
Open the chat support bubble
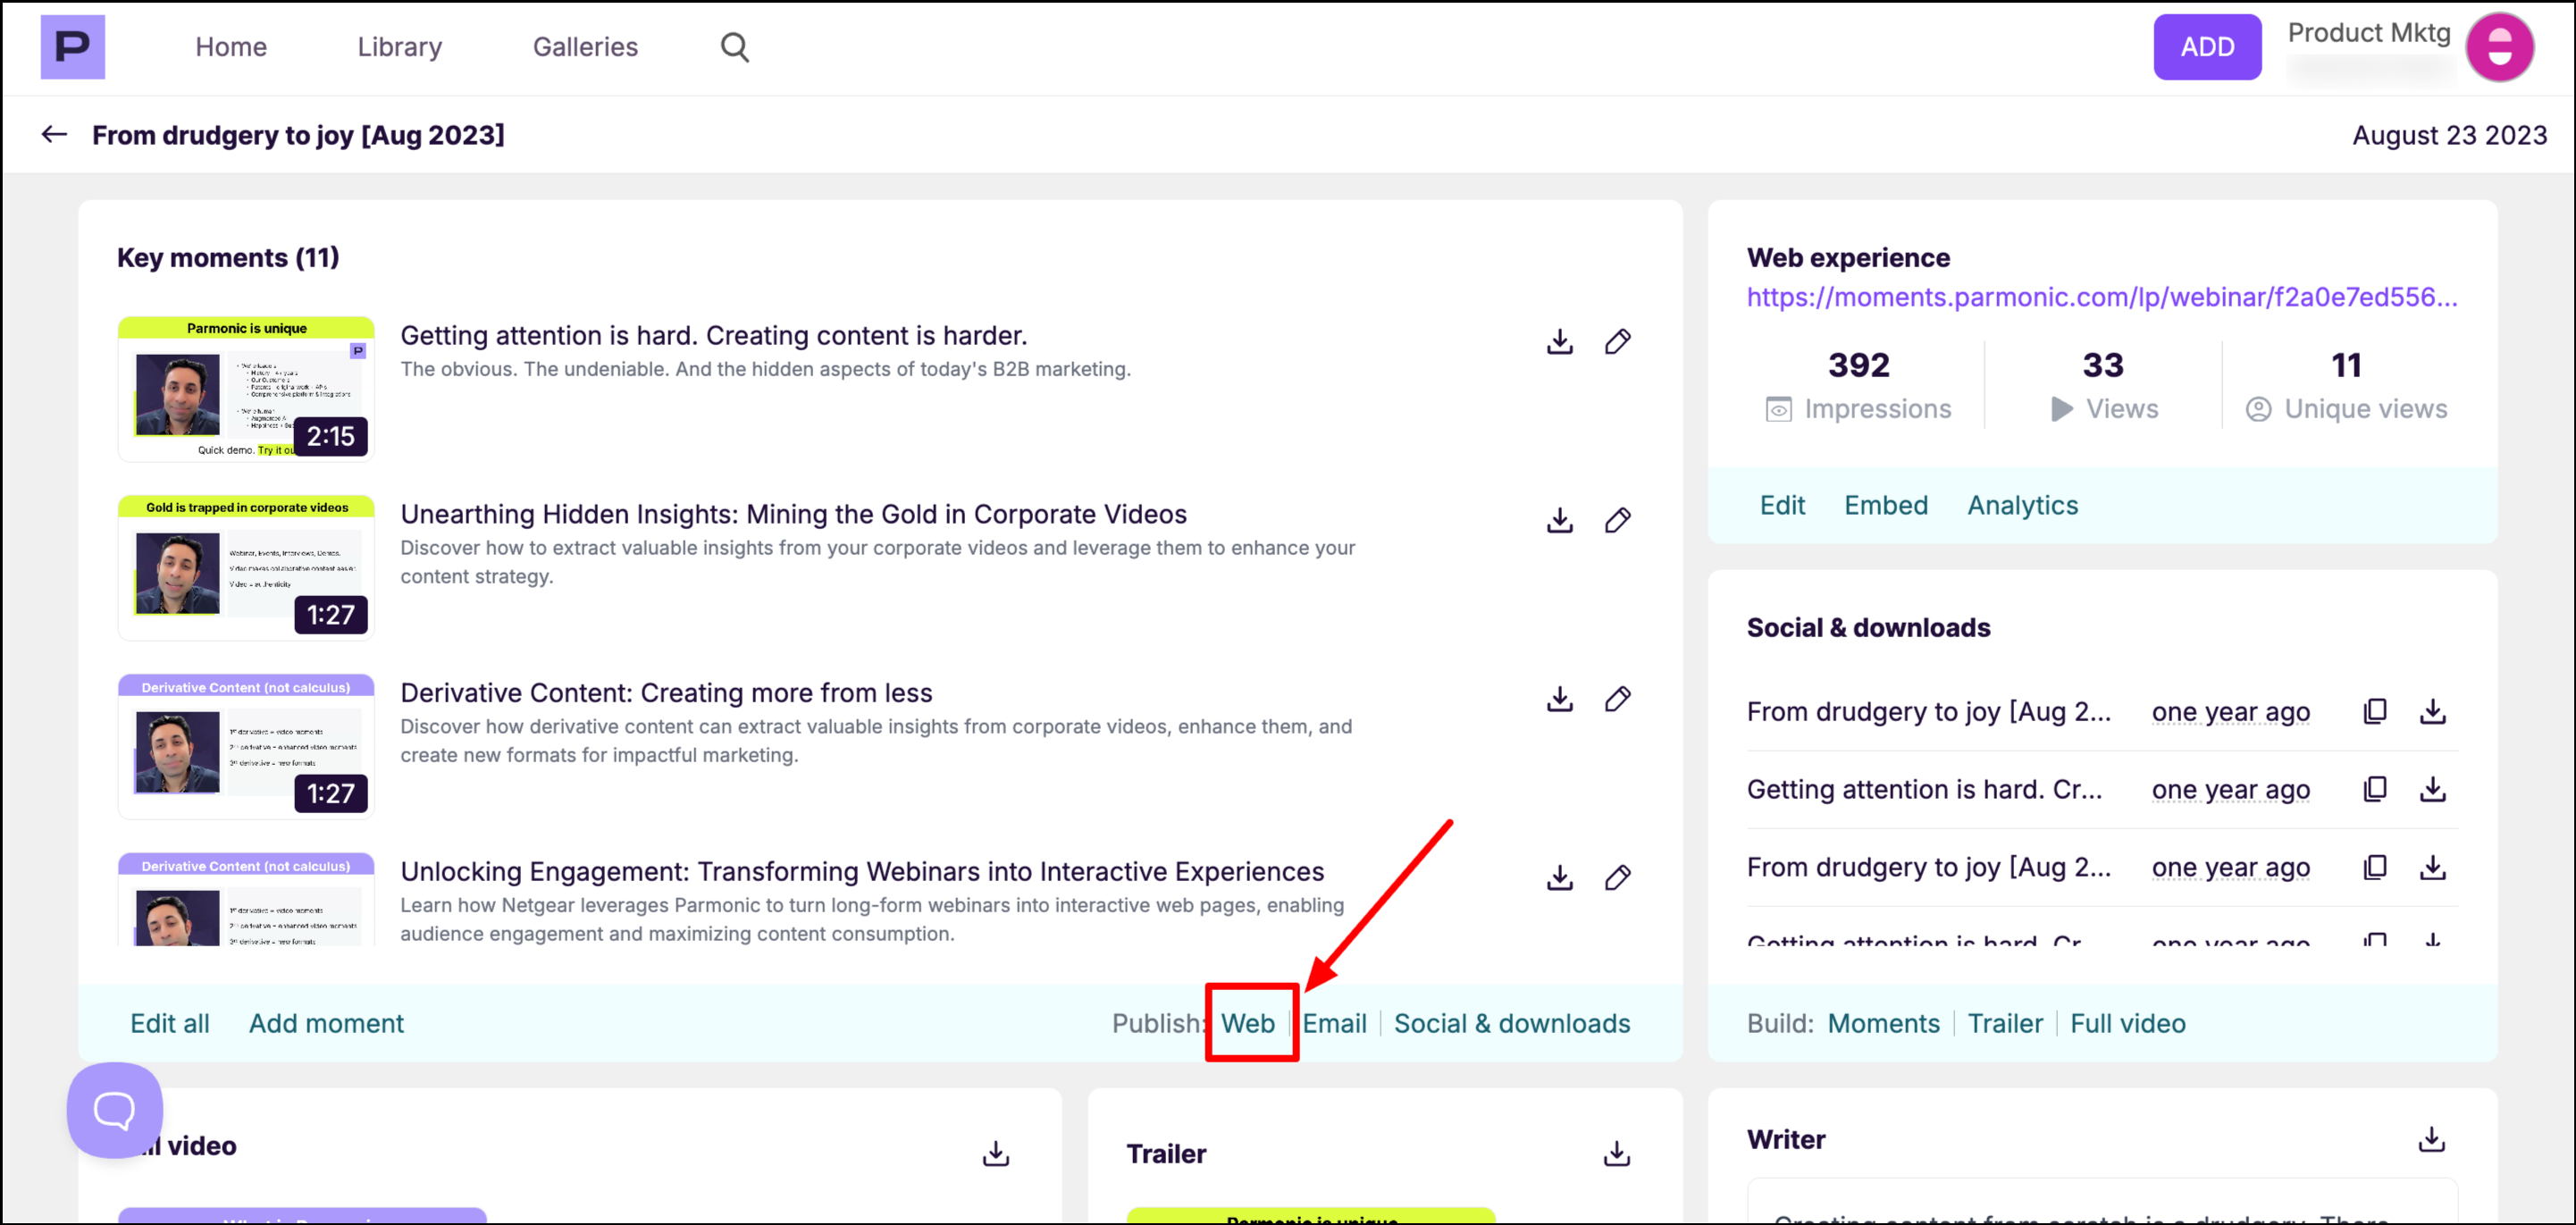[x=115, y=1109]
